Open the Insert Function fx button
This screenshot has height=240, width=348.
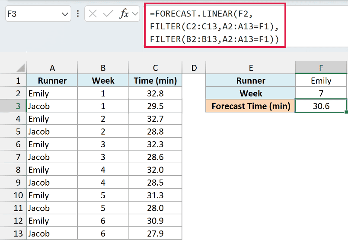point(124,14)
